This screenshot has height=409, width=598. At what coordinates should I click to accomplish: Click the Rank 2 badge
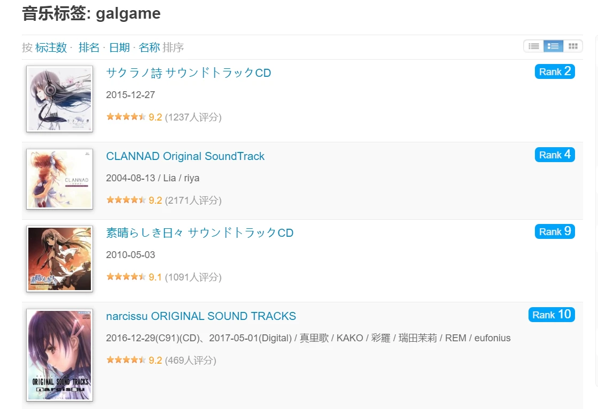click(555, 71)
